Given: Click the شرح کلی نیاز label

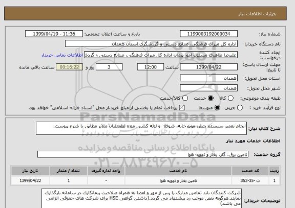Looking at the screenshot, I should [x=264, y=129].
